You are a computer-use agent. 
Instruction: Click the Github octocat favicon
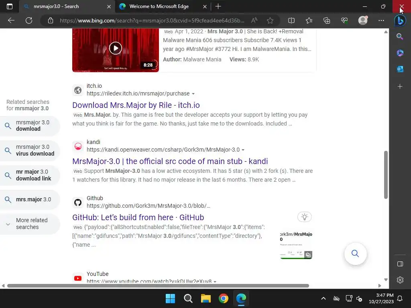tap(78, 203)
